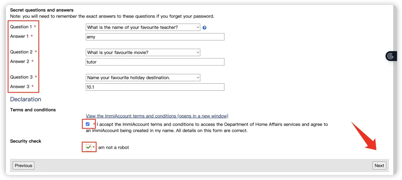Image resolution: width=402 pixels, height=180 pixels.
Task: Proceed with the Next button
Action: 379,165
